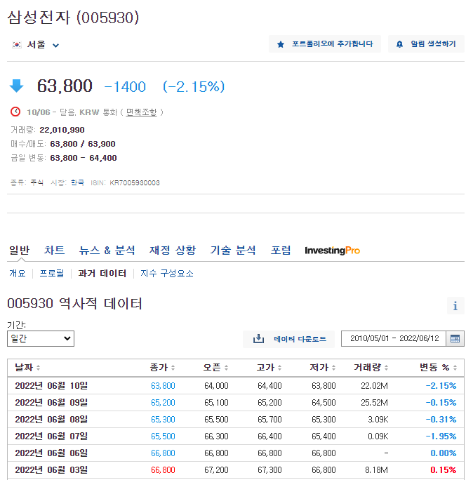Click the 2022년 06월 08일 date cell
Image resolution: width=473 pixels, height=480 pixels.
(51, 419)
